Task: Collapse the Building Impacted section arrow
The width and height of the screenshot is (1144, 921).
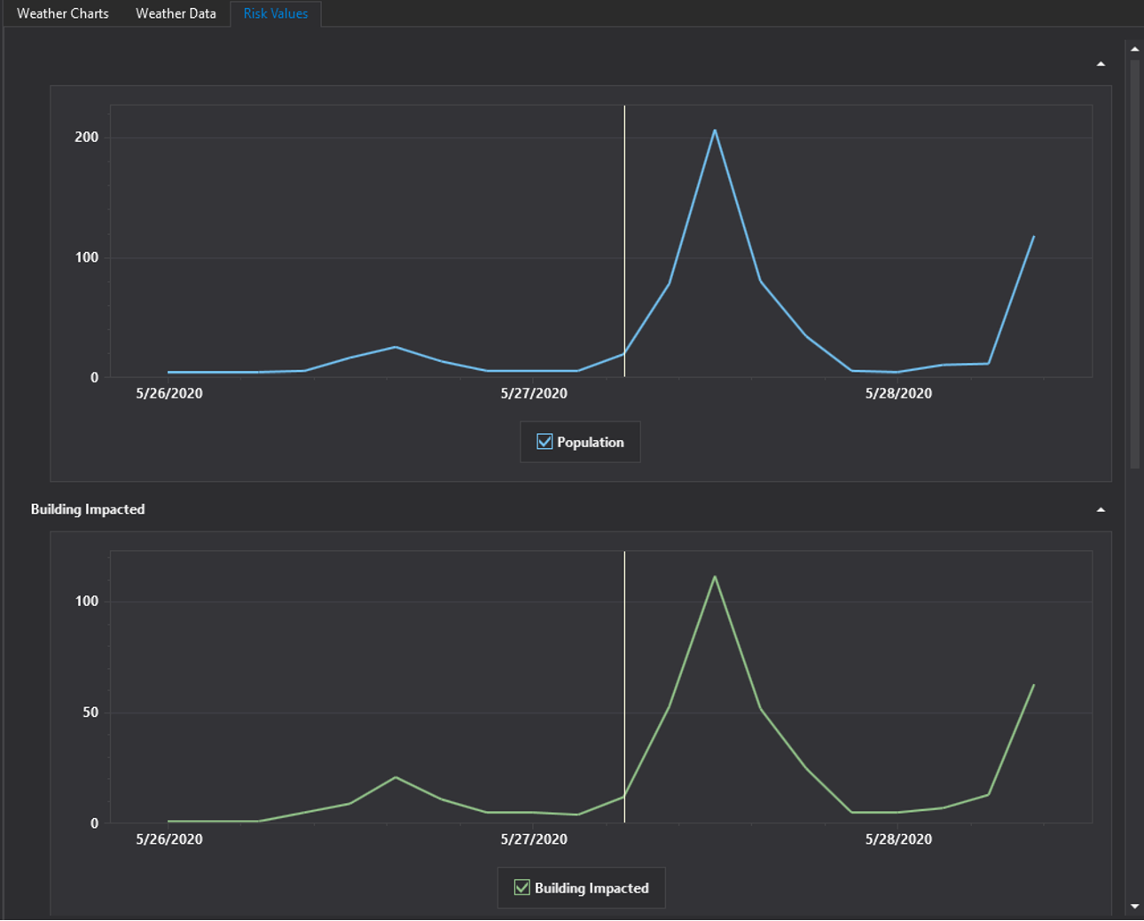Action: pyautogui.click(x=1101, y=510)
